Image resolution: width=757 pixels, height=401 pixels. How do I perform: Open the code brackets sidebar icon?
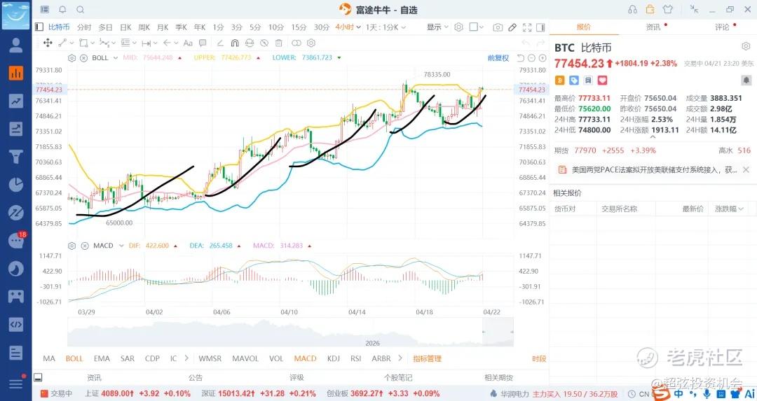(x=16, y=324)
